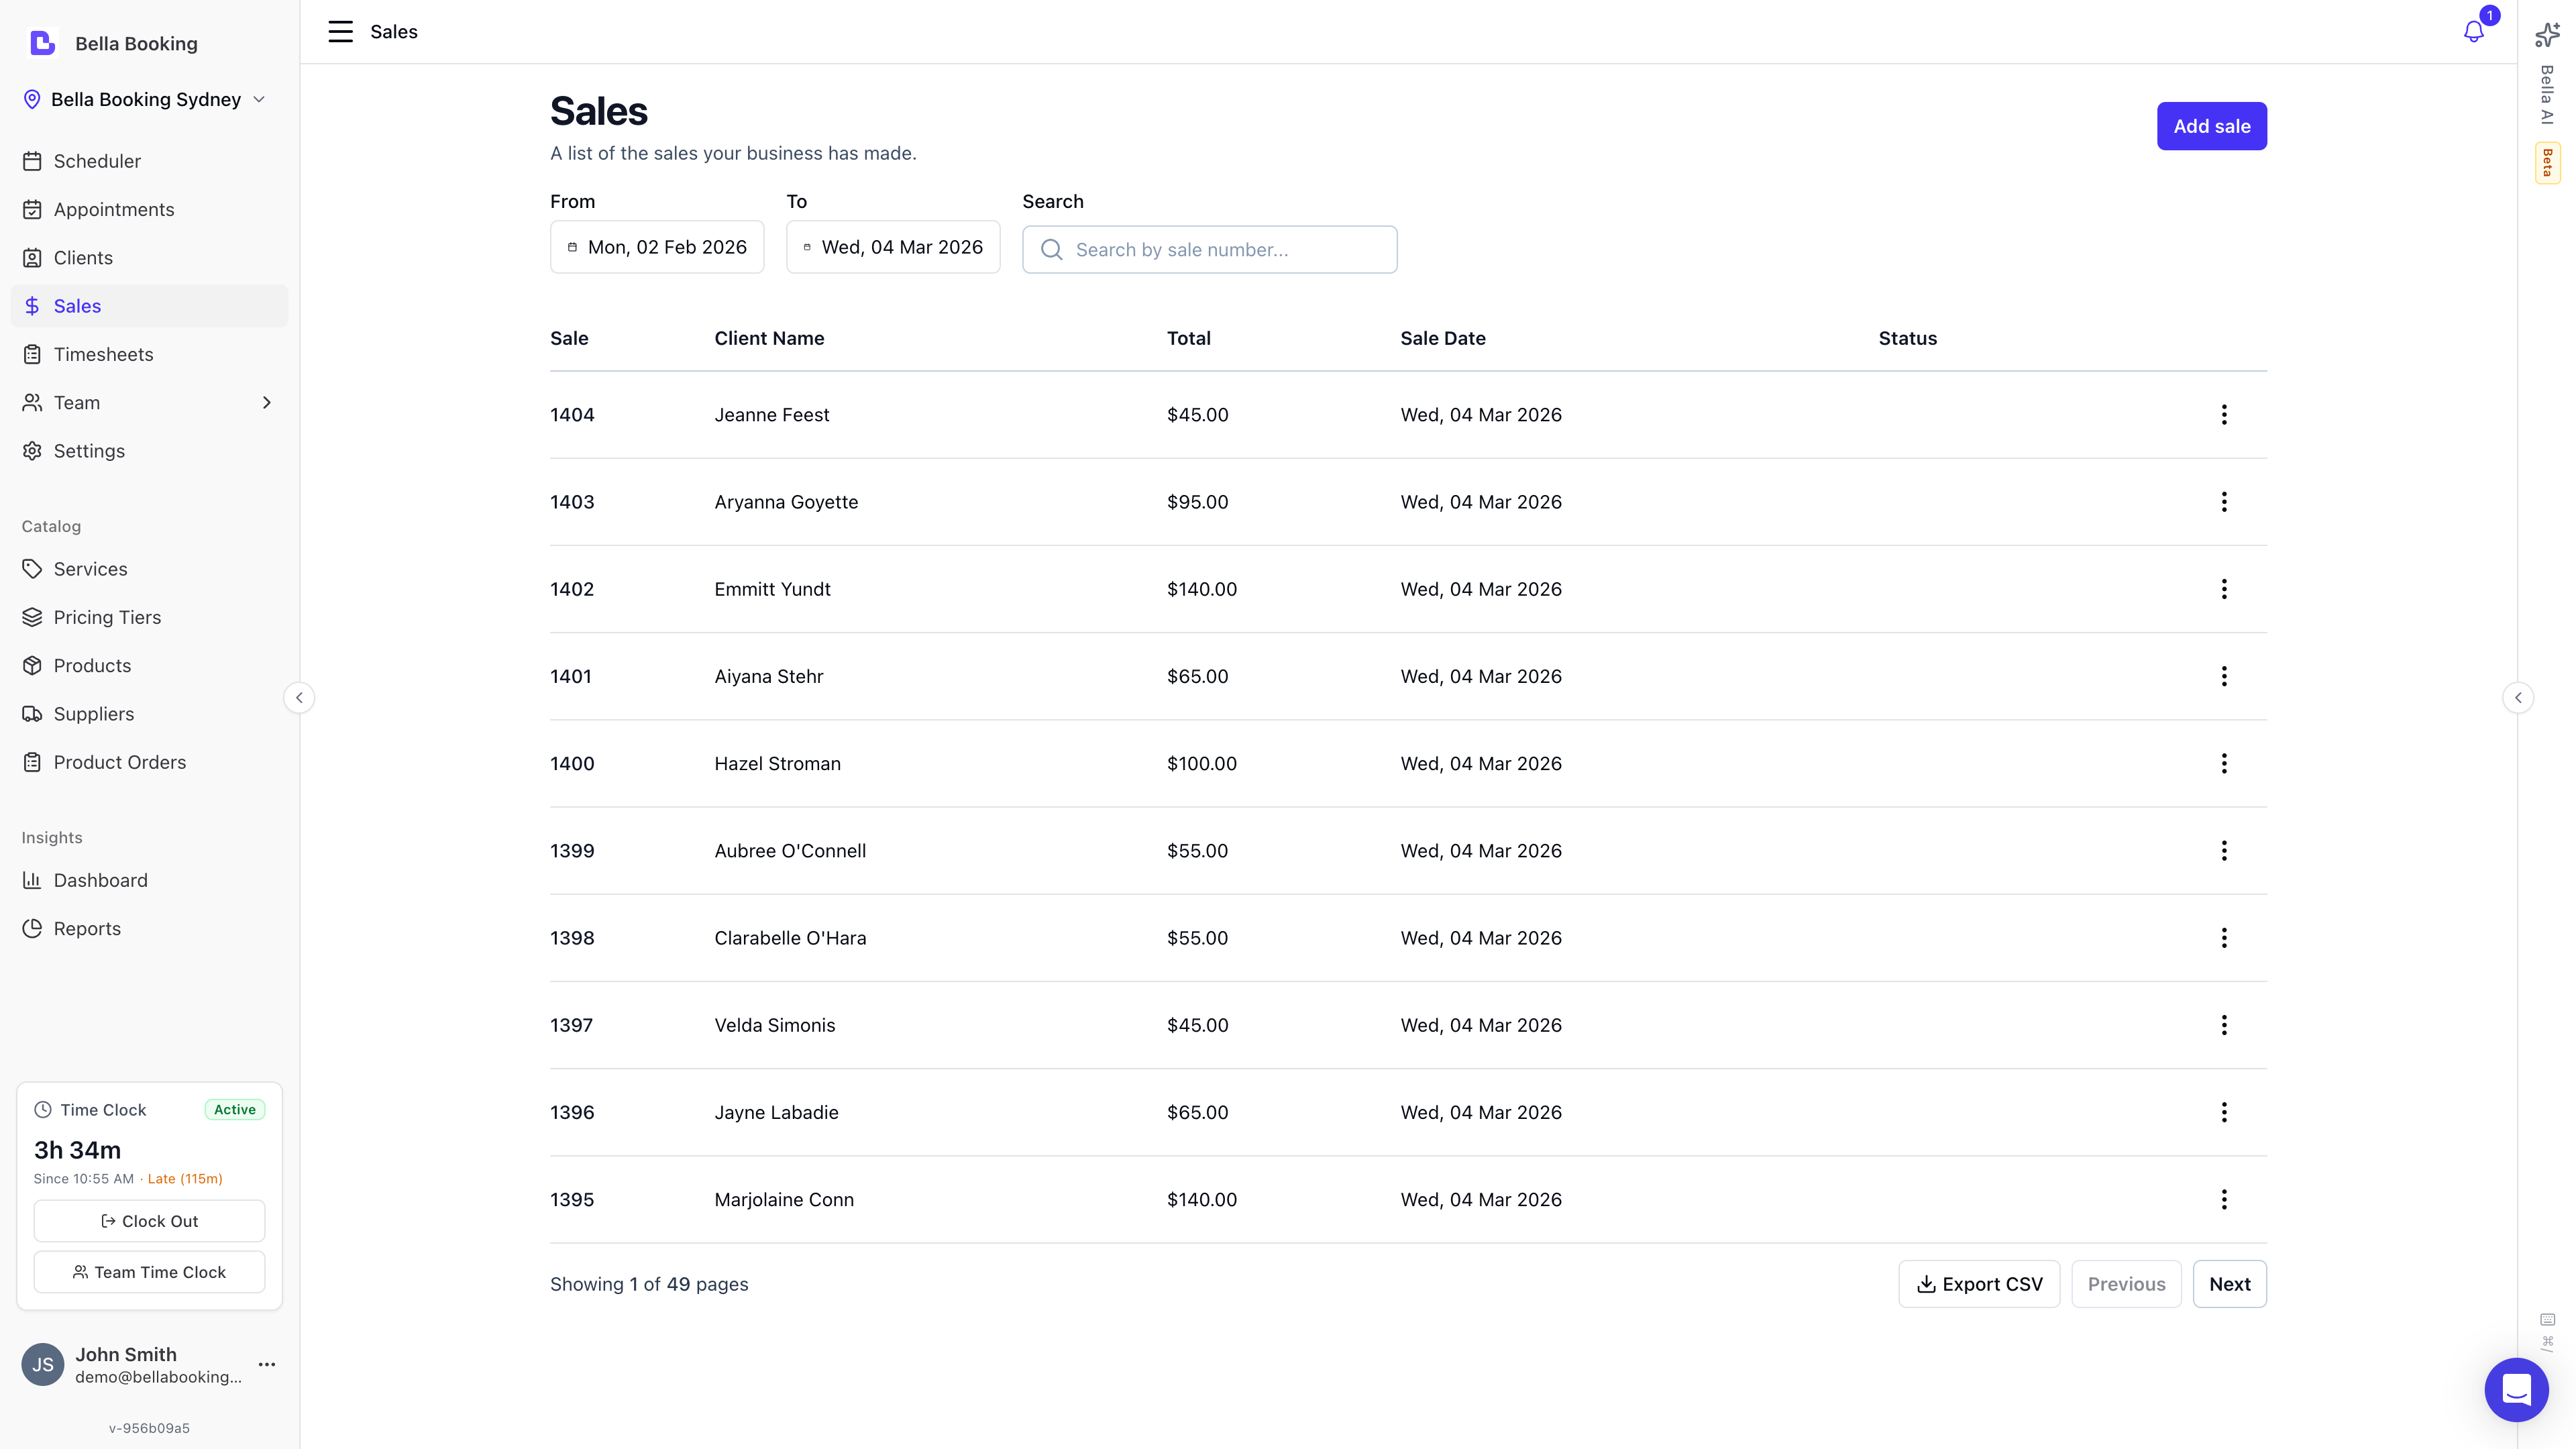Select Pricing Tiers in the sidebar
2576x1449 pixels.
tap(107, 617)
